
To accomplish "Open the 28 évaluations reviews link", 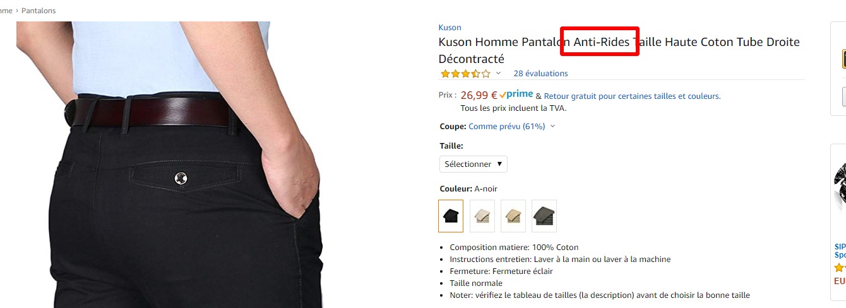I will 540,74.
